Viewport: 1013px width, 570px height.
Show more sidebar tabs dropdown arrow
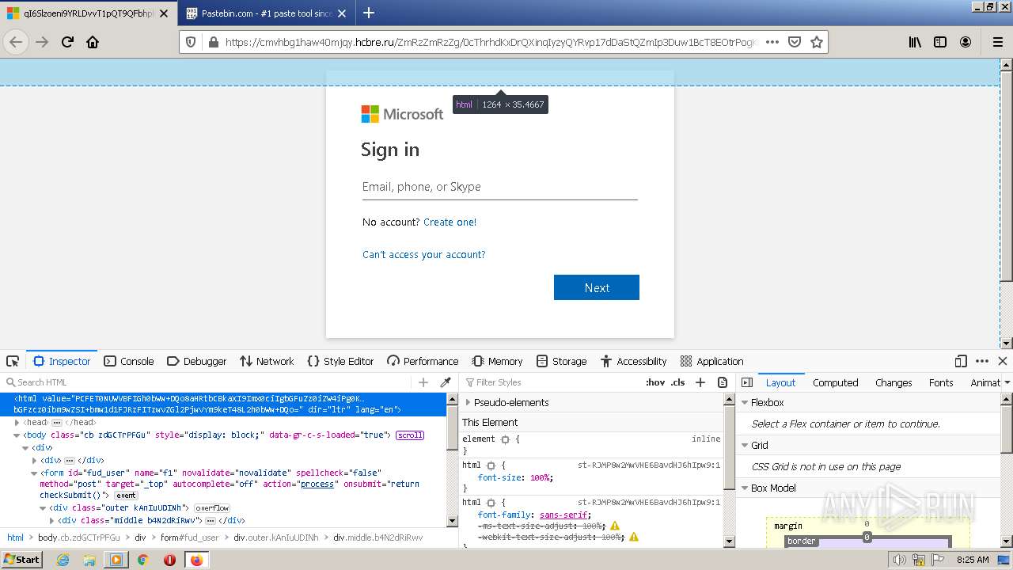[1007, 382]
